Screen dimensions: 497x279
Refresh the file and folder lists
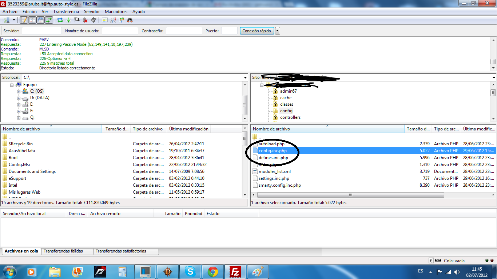(x=60, y=20)
